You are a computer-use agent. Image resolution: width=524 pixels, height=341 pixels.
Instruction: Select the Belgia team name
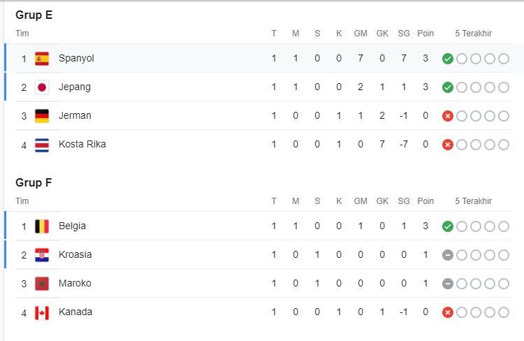coord(72,226)
